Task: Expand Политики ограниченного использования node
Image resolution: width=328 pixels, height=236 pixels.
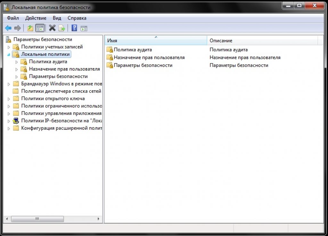Action: pyautogui.click(x=9, y=106)
